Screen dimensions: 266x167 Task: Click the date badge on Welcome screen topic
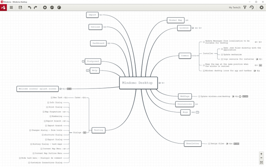point(69,89)
